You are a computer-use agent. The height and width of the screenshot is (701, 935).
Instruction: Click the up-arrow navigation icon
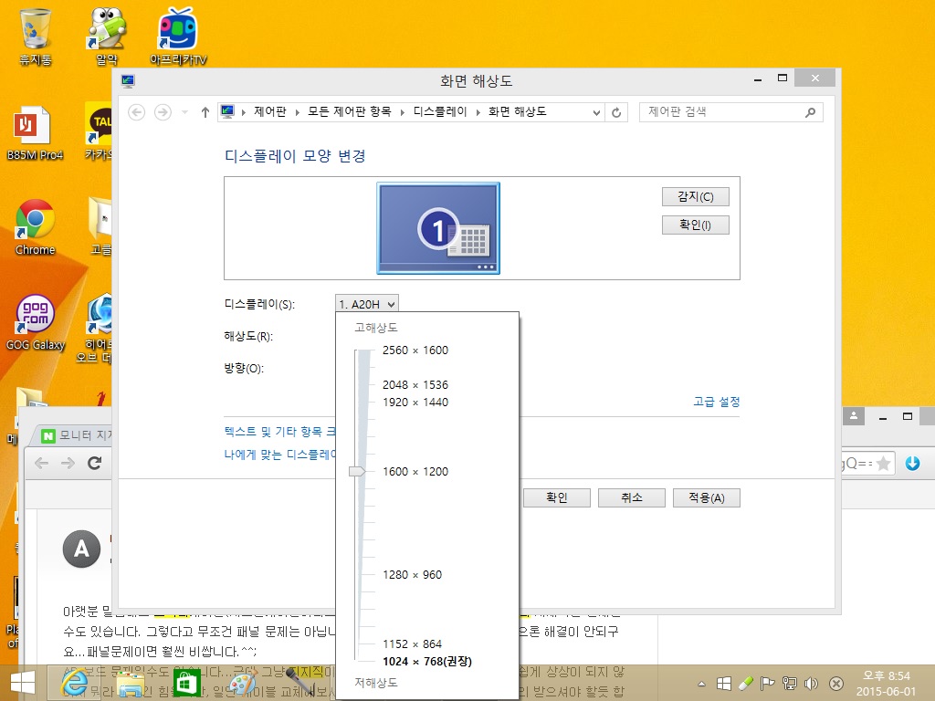pyautogui.click(x=205, y=112)
